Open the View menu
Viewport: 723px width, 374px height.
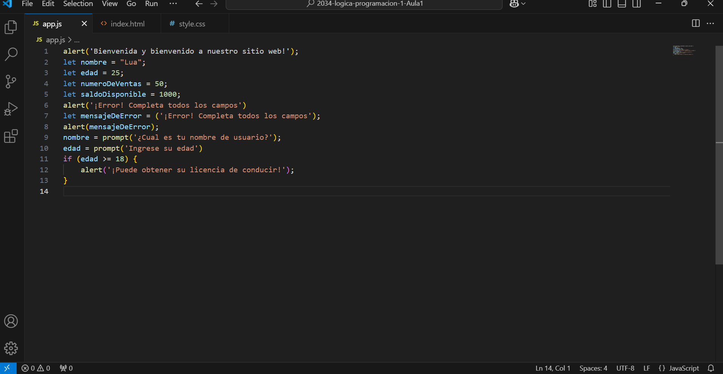(x=110, y=4)
